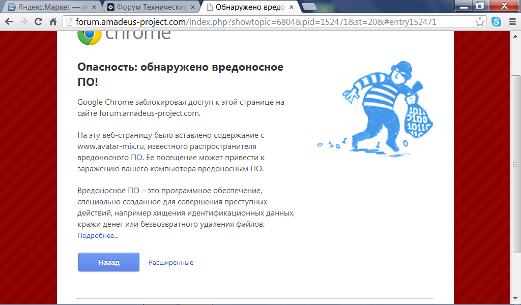This screenshot has width=521, height=305.
Task: Expand the Расширенные options link
Action: pyautogui.click(x=171, y=263)
